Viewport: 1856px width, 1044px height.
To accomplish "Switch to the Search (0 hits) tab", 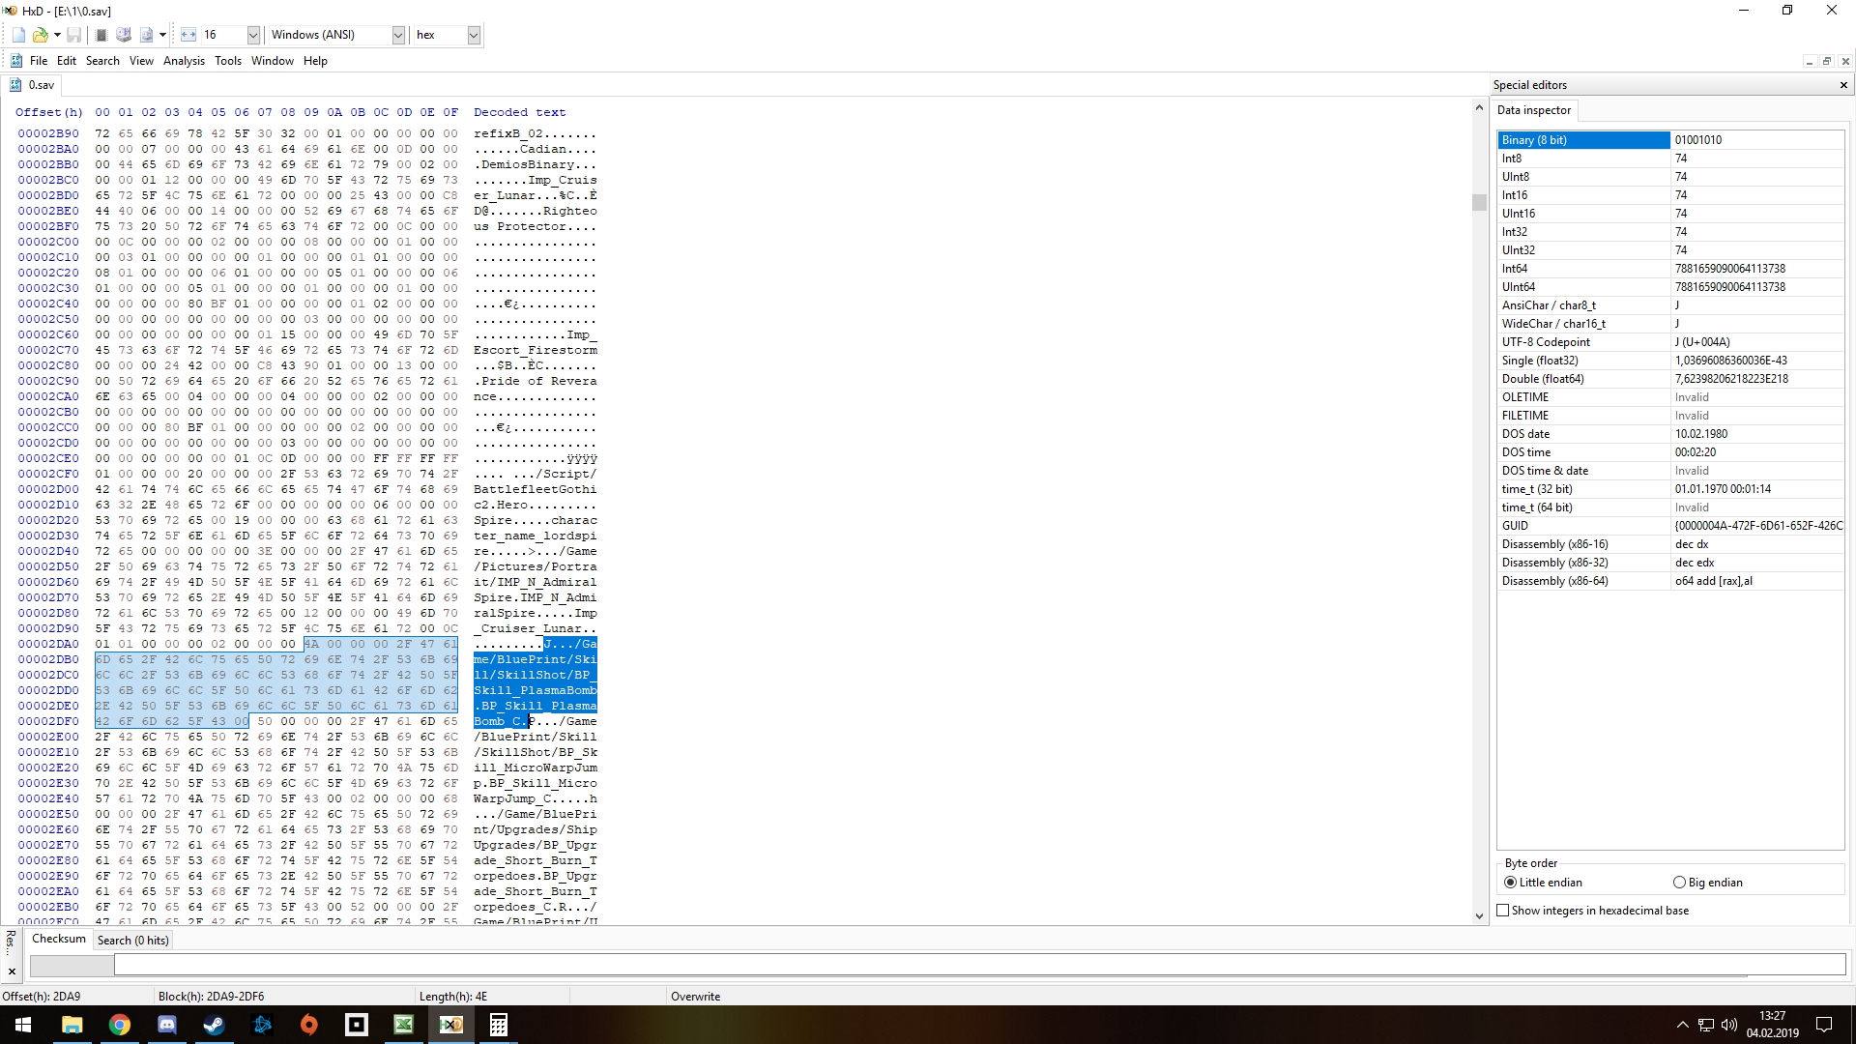I will 132,940.
